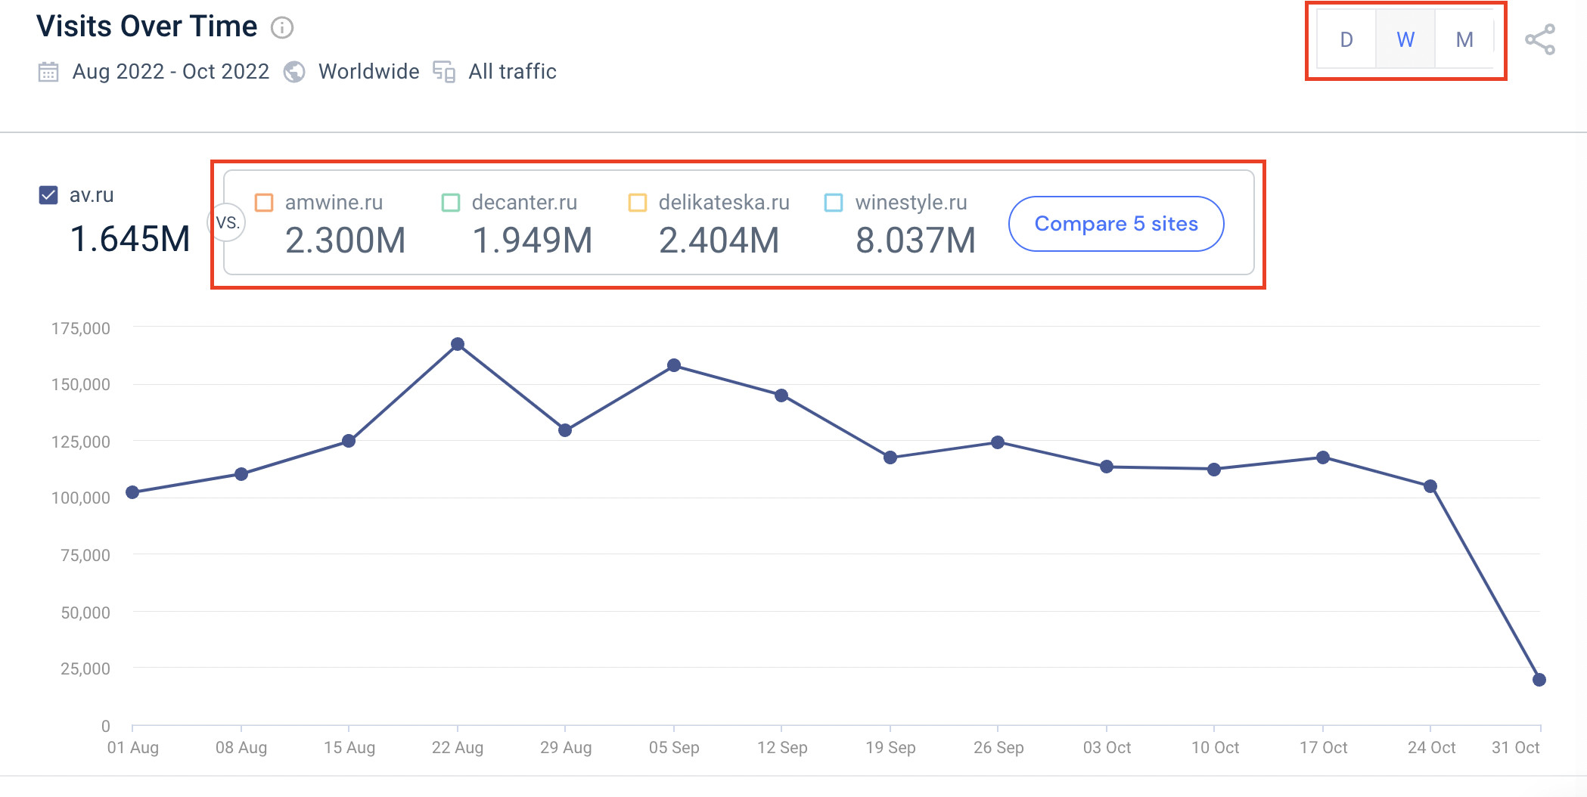The height and width of the screenshot is (797, 1587).
Task: Toggle the winestyle.ru checkbox
Action: (834, 203)
